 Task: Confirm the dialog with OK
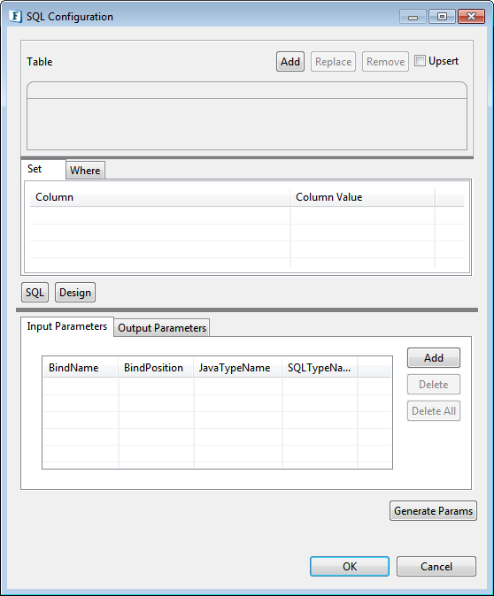350,566
